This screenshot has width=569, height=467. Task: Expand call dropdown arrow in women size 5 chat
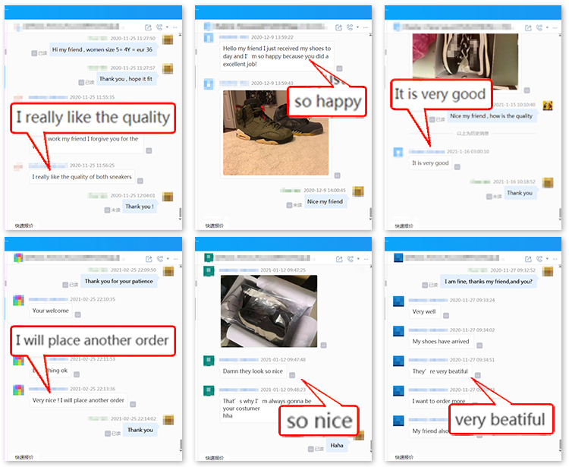(x=167, y=27)
